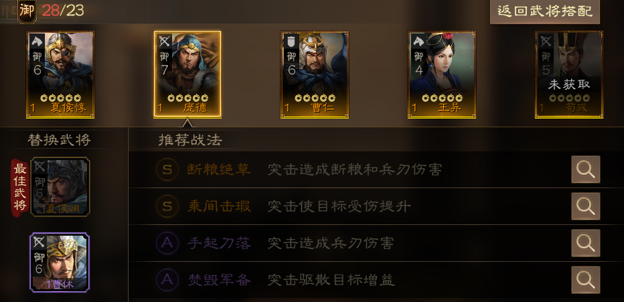The height and width of the screenshot is (302, 624).
Task: Click the A rank badge beside 手起刀落
Action: pyautogui.click(x=167, y=243)
